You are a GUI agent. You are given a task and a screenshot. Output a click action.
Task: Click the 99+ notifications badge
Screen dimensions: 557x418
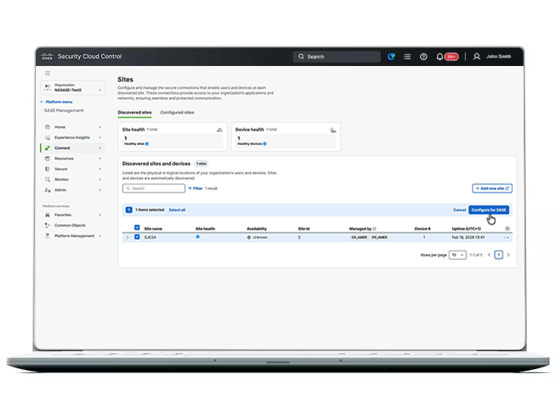tap(451, 56)
